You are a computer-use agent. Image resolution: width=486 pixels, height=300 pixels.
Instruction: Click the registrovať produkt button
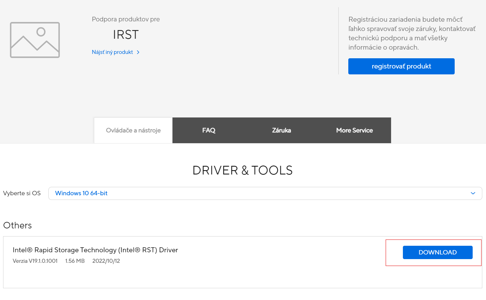(x=401, y=66)
